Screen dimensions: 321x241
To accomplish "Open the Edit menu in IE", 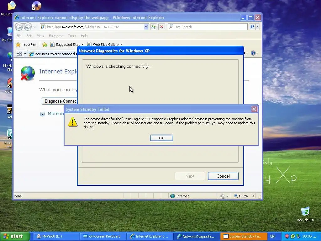I will [29, 36].
